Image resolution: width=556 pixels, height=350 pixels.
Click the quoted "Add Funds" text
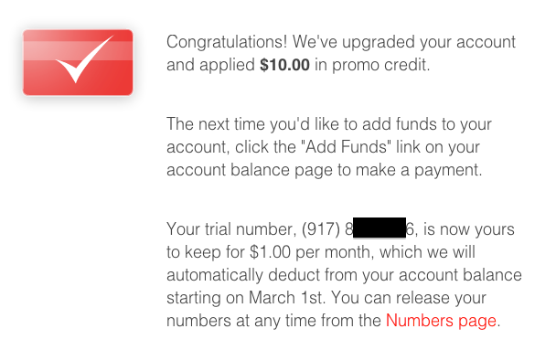[347, 146]
